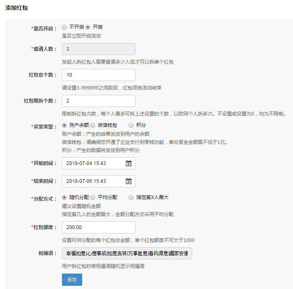This screenshot has height=289, width=293.
Task: Click hint text 建议设置随机金额
Action: [81, 206]
